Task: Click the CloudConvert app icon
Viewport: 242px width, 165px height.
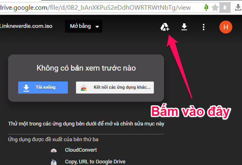Action: click(x=54, y=150)
